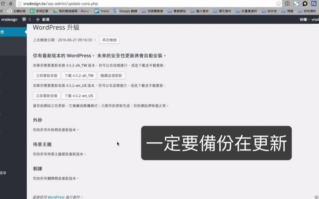The image size is (319, 199).
Task: Open the Trello bookmark
Action: [102, 11]
